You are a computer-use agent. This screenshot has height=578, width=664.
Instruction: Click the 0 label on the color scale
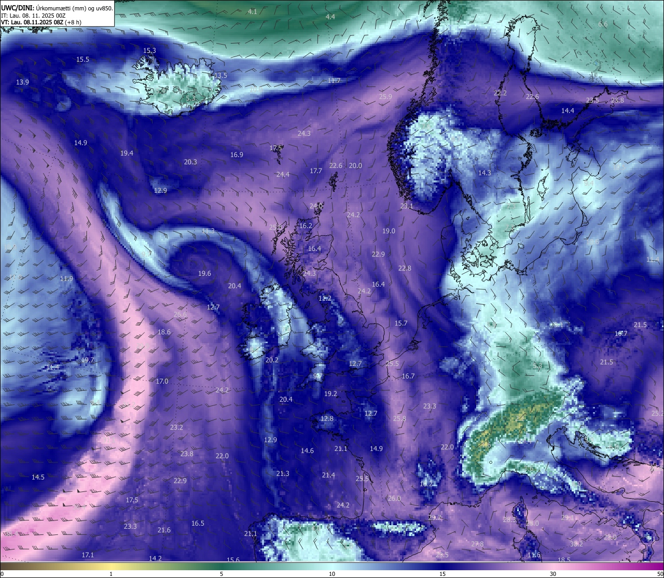tap(2, 574)
